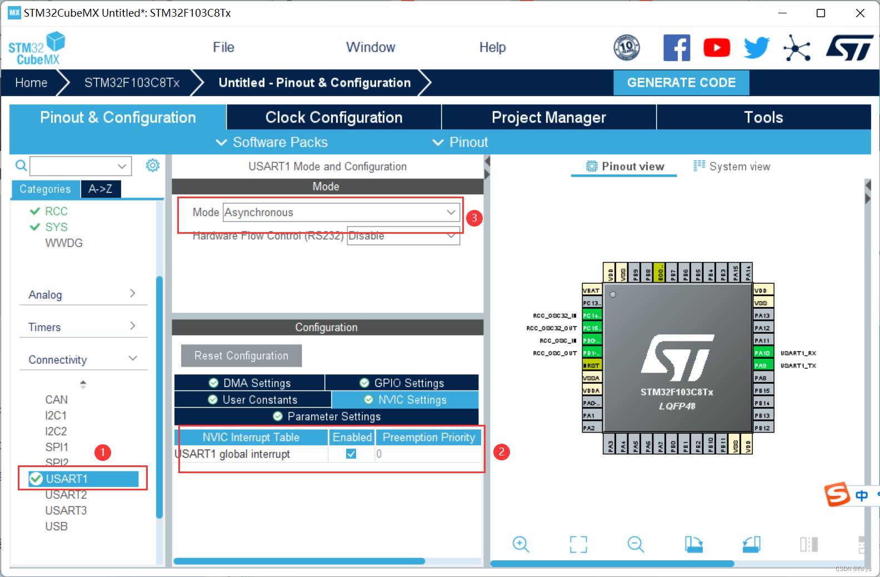Click the category search input field
This screenshot has width=880, height=577.
[81, 166]
